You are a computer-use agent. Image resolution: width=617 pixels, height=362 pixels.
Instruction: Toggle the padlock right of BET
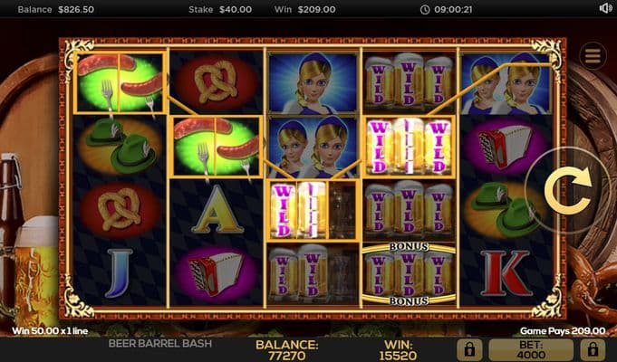(593, 349)
